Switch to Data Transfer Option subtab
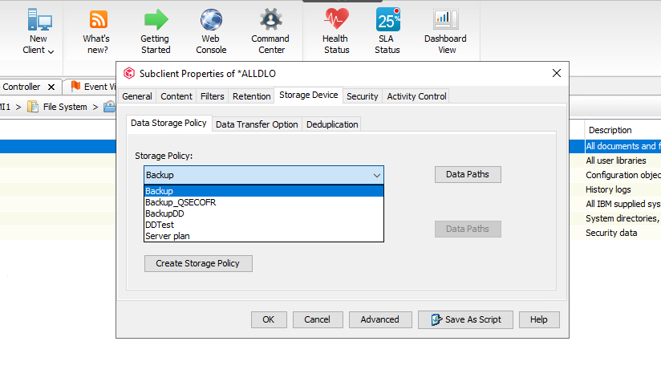The image size is (661, 386). [257, 124]
